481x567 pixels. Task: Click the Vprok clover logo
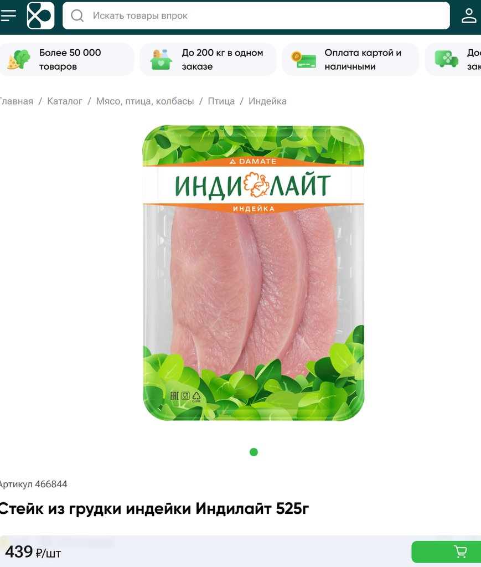pos(40,16)
